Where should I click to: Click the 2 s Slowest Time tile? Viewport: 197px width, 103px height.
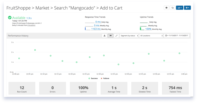pos(145,88)
